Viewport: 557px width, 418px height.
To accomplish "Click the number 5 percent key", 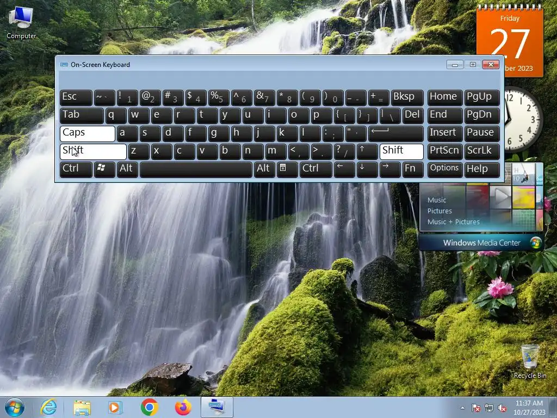I will 219,98.
